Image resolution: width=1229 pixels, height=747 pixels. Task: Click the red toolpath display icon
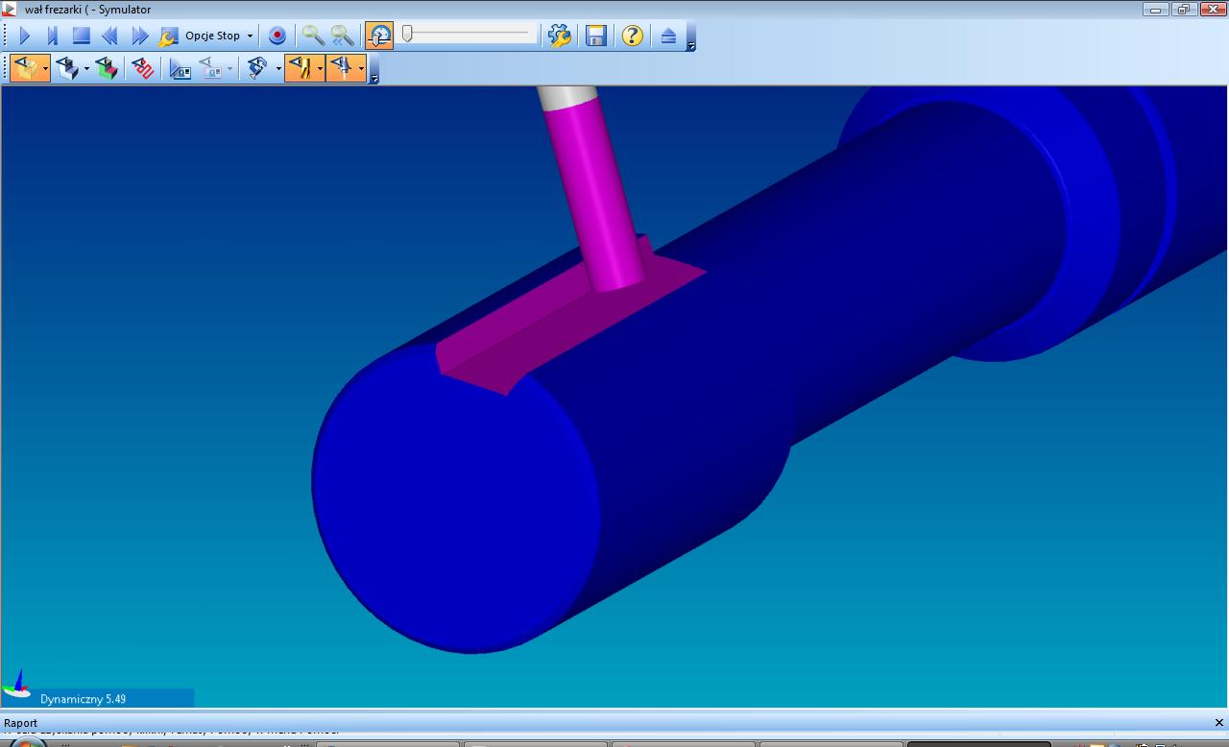click(x=143, y=68)
